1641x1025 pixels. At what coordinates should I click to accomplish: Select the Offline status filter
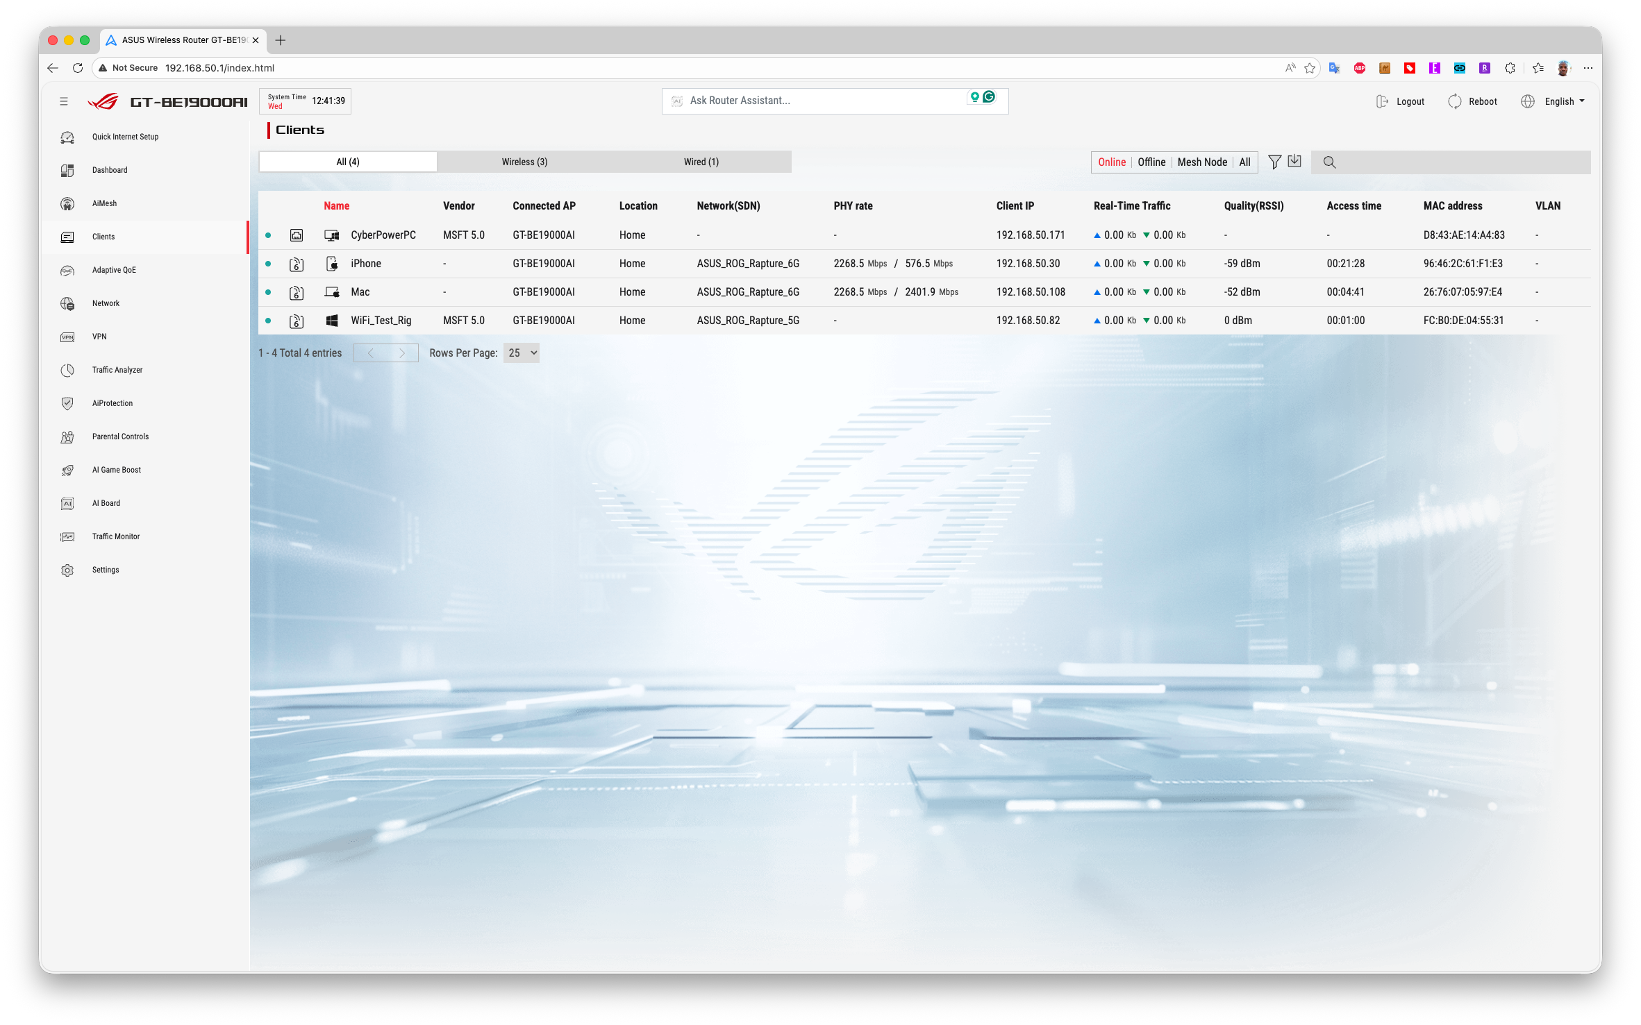click(1151, 162)
